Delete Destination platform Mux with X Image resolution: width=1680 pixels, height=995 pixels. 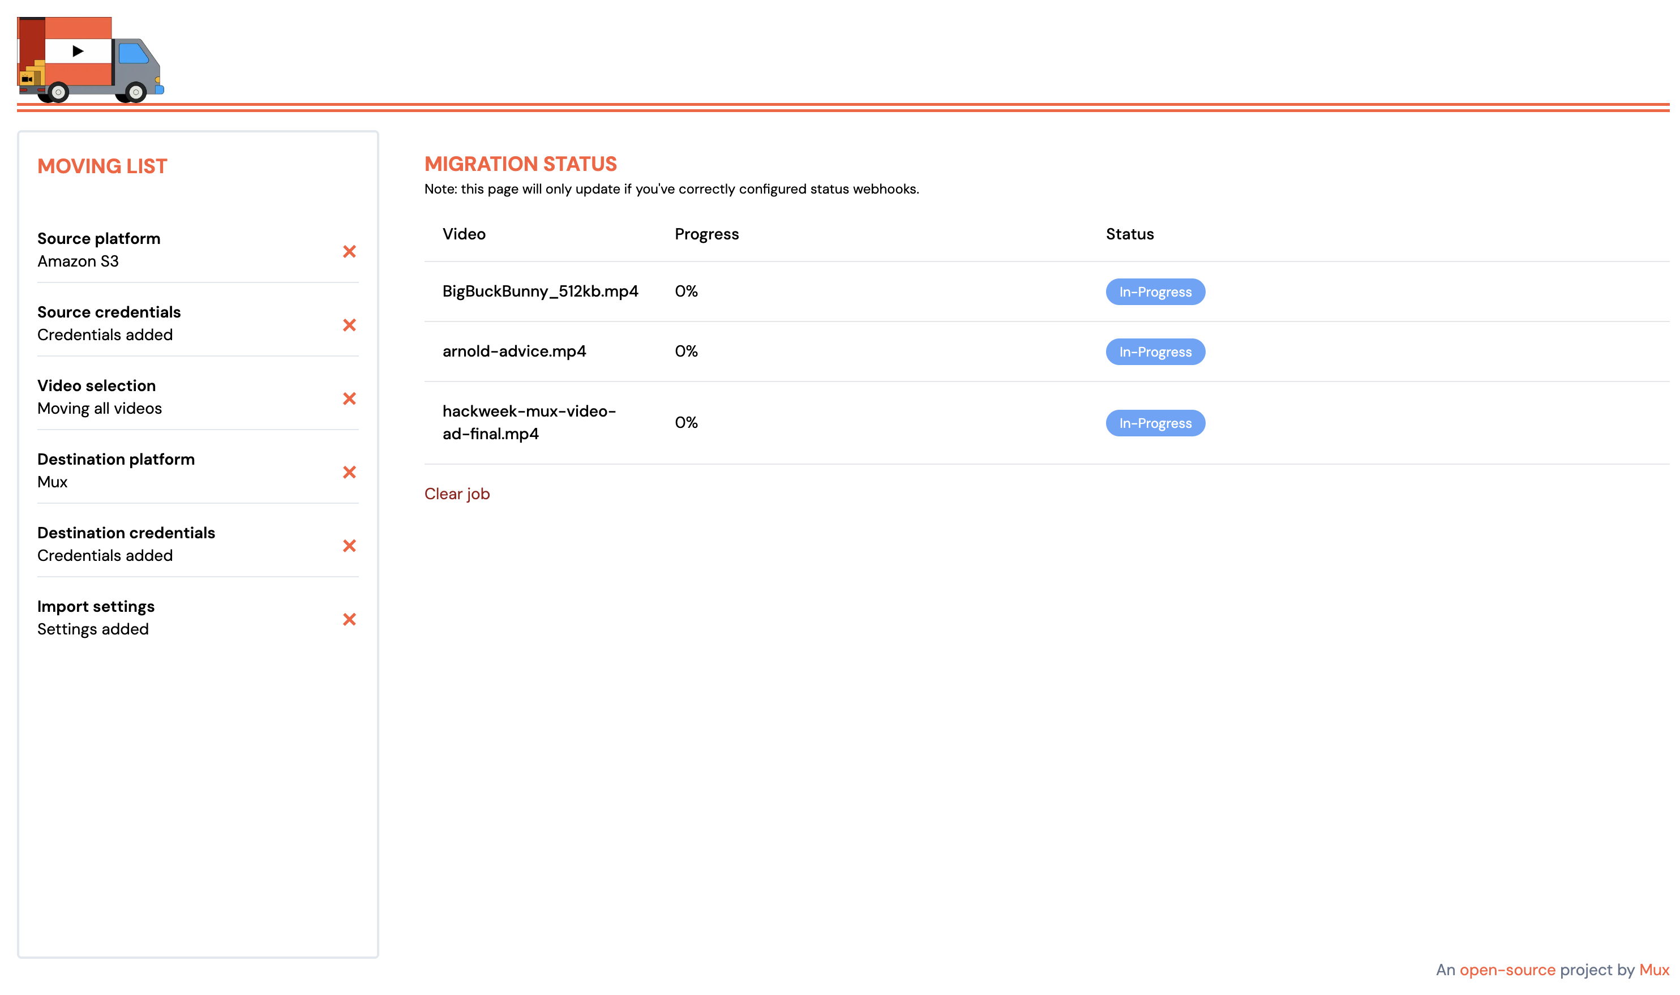click(x=349, y=473)
